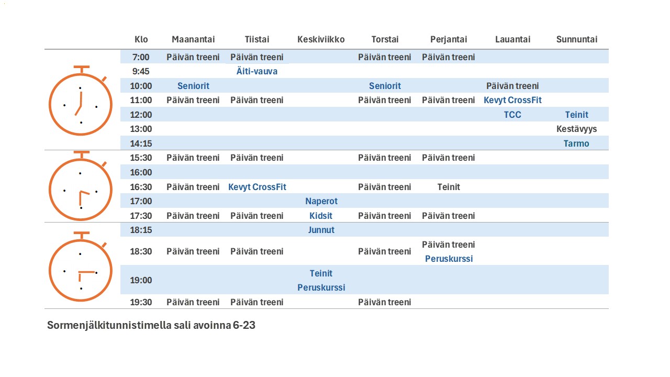Click the Klo time column header

141,39
